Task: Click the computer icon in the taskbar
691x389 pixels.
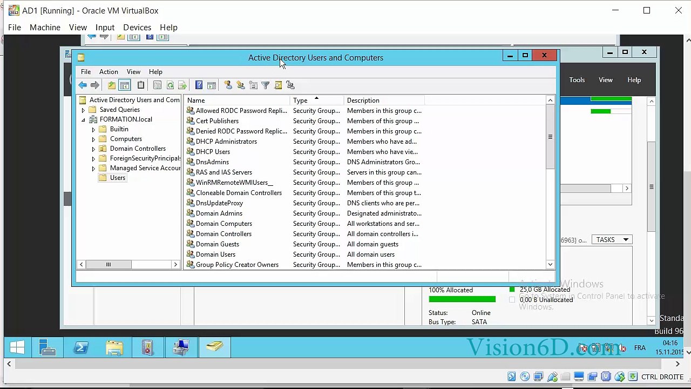Action: click(x=181, y=348)
